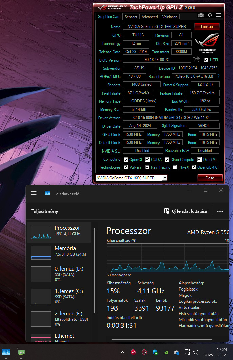This screenshot has width=233, height=360.
Task: Switch to the Validation tab
Action: [x=170, y=17]
